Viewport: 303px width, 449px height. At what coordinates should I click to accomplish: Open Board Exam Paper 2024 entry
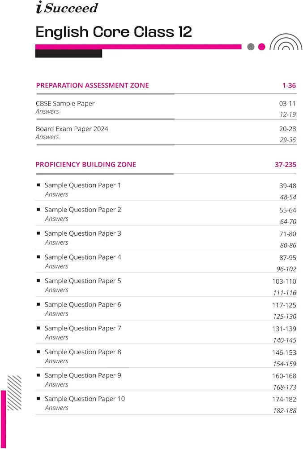click(x=72, y=129)
